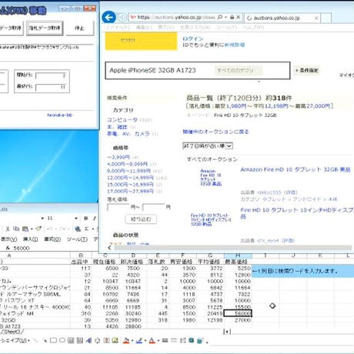The image size is (354, 354).
Task: Select the Sheet3 worksheet tab
Action: (x=12, y=332)
